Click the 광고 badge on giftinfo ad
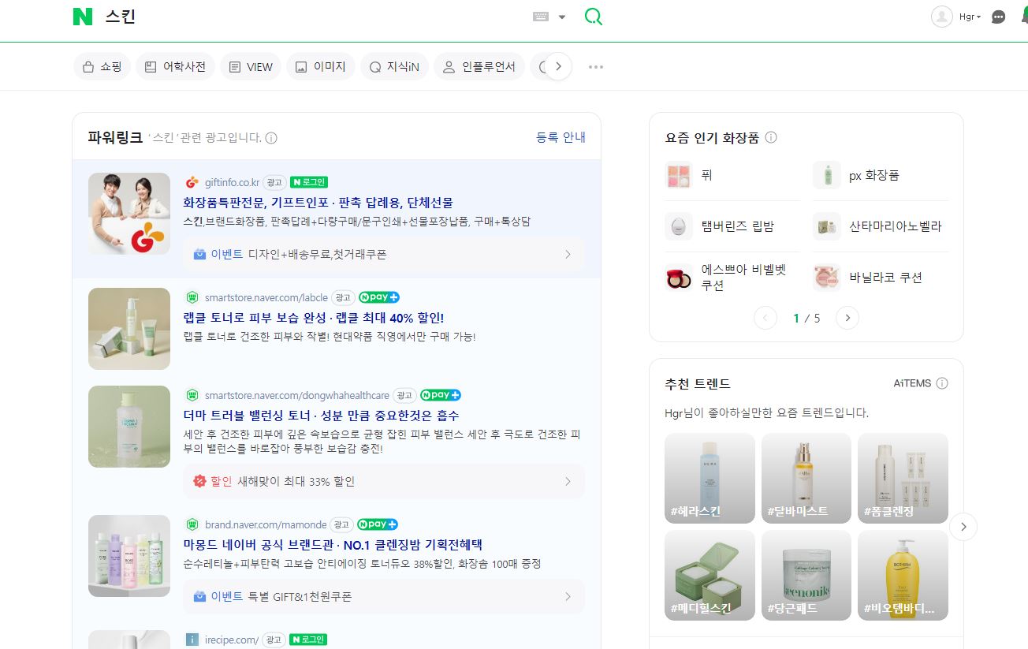1028x649 pixels. (274, 182)
